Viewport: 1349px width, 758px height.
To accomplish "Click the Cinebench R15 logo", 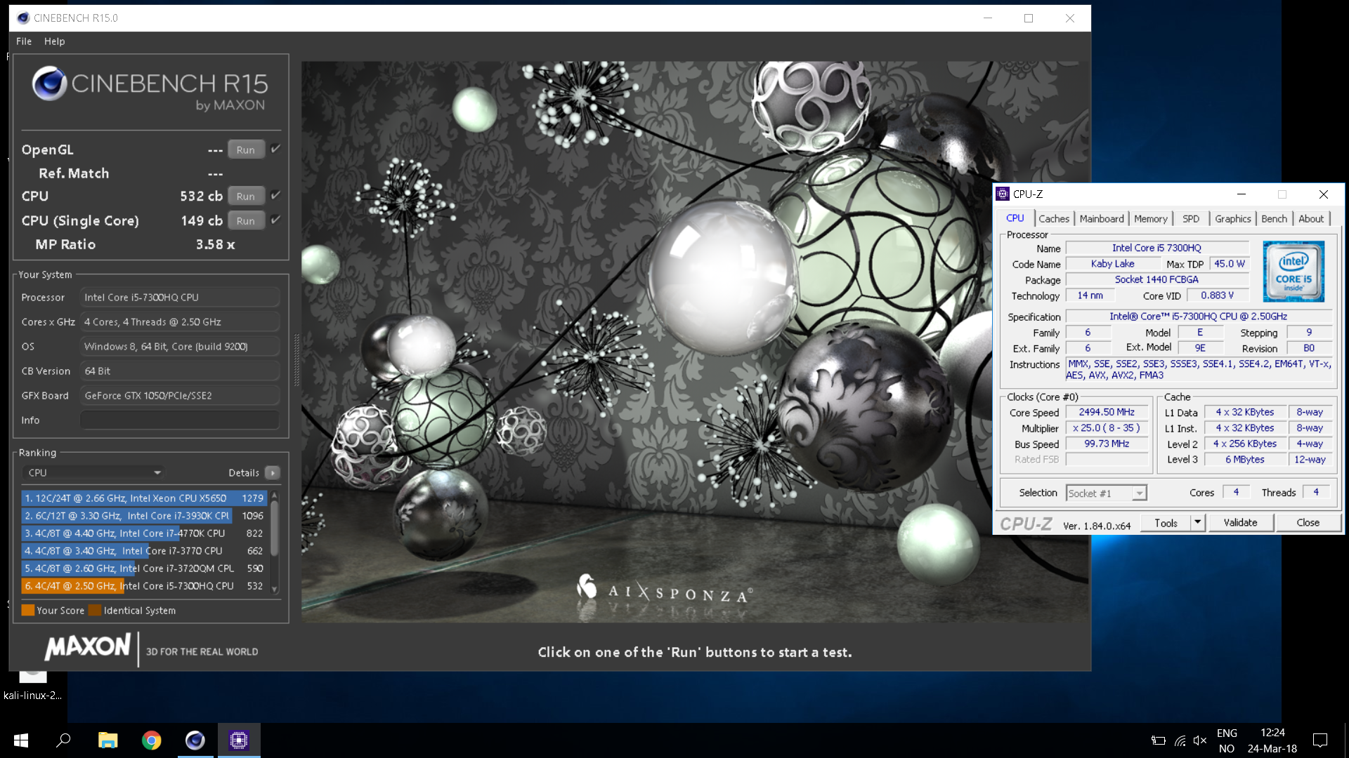I will click(x=150, y=89).
